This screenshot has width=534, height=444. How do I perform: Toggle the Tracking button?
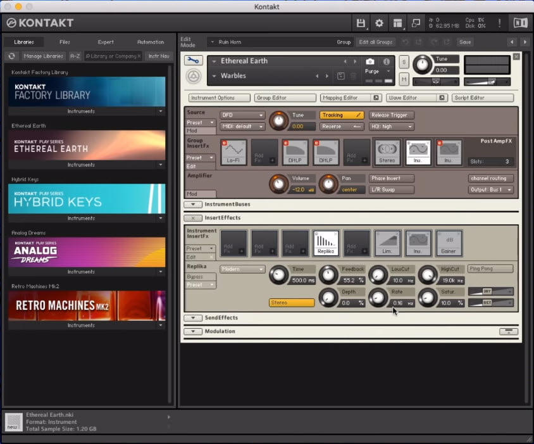tap(342, 115)
